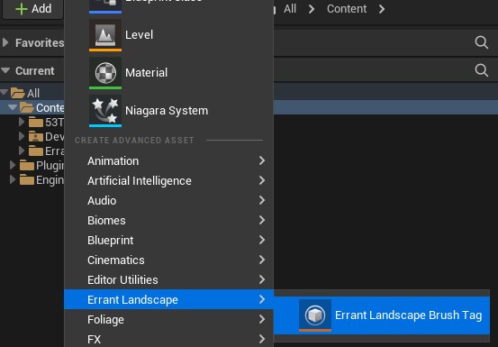
Task: Expand the 53T folder node
Action: click(22, 122)
